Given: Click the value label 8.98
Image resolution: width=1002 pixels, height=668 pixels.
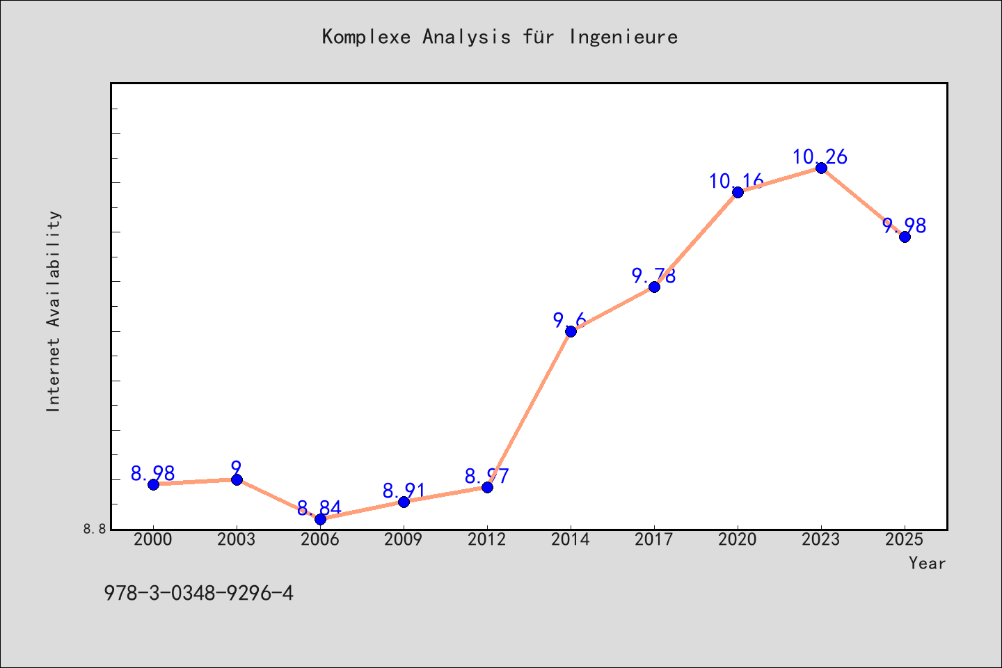Looking at the screenshot, I should click(x=153, y=473).
